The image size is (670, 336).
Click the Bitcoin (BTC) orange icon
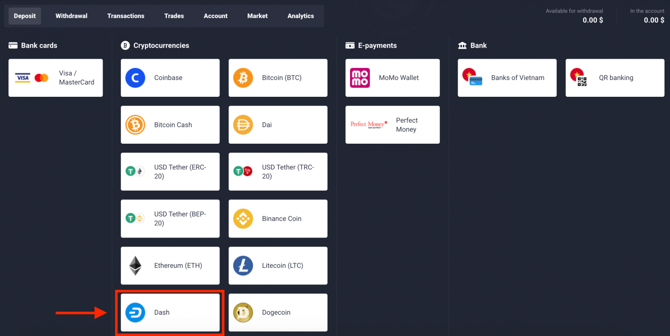pos(243,78)
